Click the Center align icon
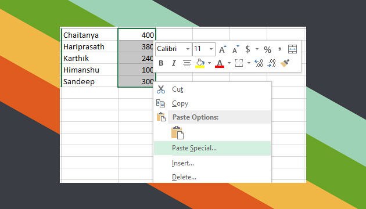The height and width of the screenshot is (209, 366). point(187,63)
